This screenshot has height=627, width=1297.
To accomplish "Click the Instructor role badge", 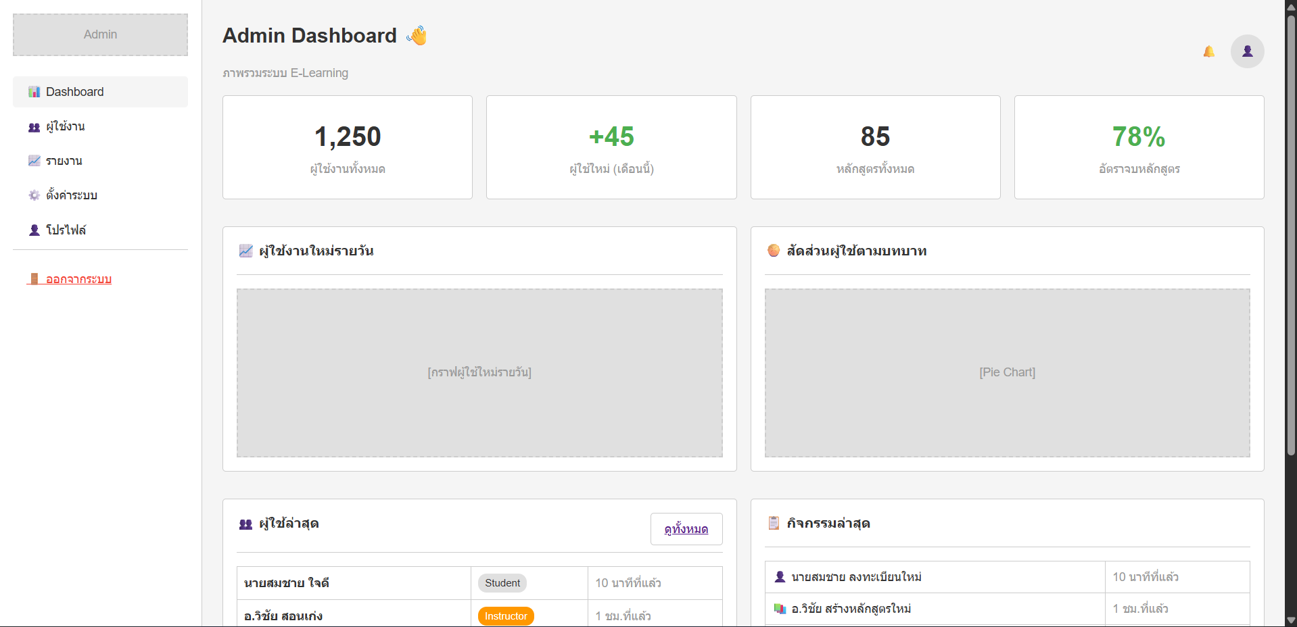I will coord(506,616).
